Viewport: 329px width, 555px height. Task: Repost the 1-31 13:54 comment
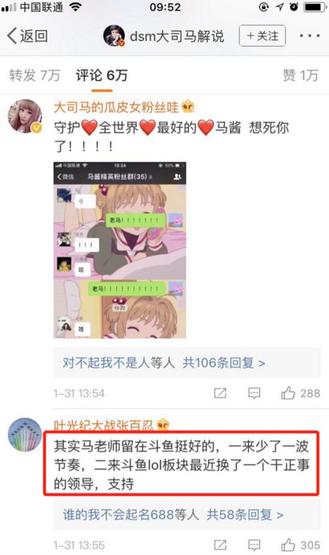[220, 393]
